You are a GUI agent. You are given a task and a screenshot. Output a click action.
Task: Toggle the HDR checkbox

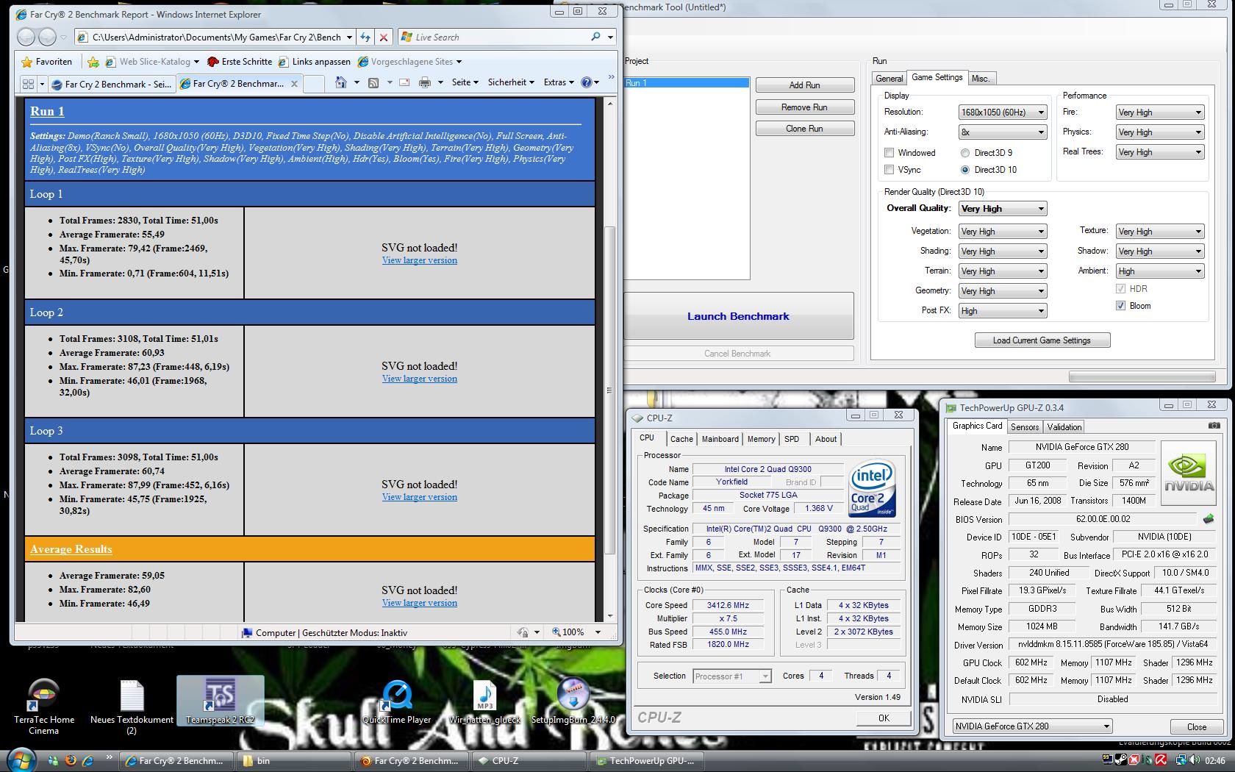1121,289
